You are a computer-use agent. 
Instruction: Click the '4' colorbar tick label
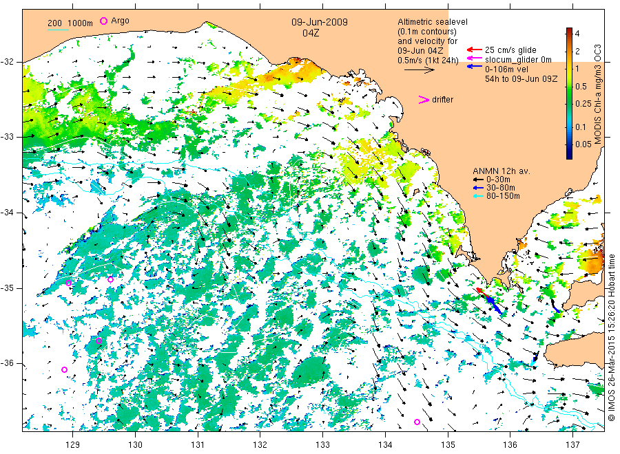click(577, 34)
